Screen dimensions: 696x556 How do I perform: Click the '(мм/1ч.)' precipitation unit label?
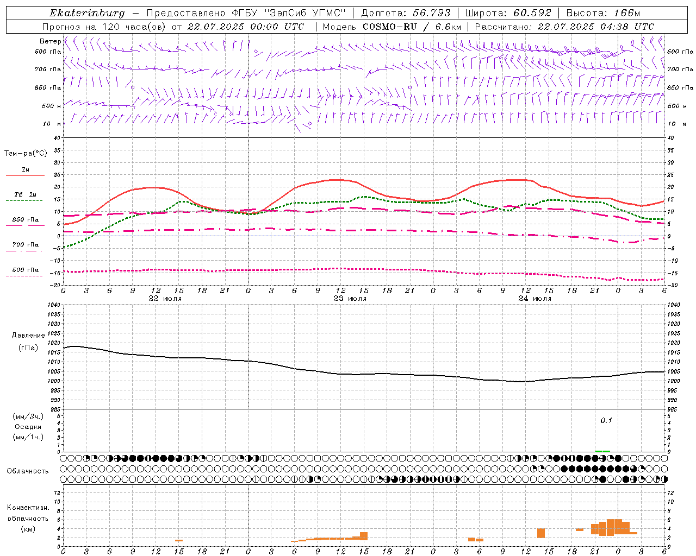(x=28, y=437)
